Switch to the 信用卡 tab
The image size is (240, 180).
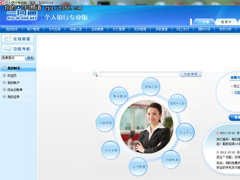[x=226, y=22]
